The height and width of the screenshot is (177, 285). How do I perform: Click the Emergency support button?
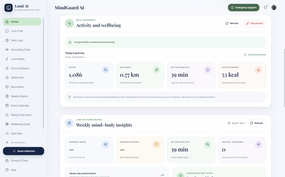(x=244, y=8)
